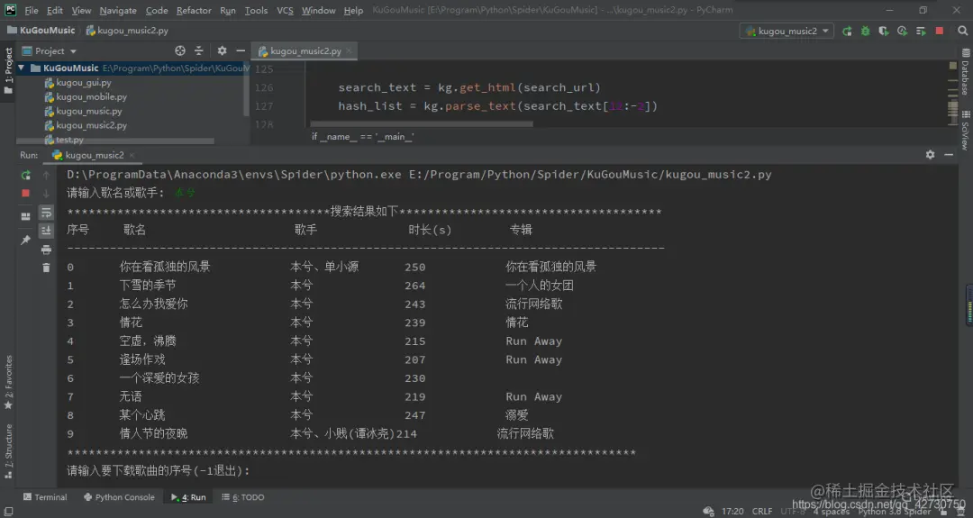Restore layout icon in Run panel
Image resolution: width=973 pixels, height=518 pixels.
tap(25, 216)
